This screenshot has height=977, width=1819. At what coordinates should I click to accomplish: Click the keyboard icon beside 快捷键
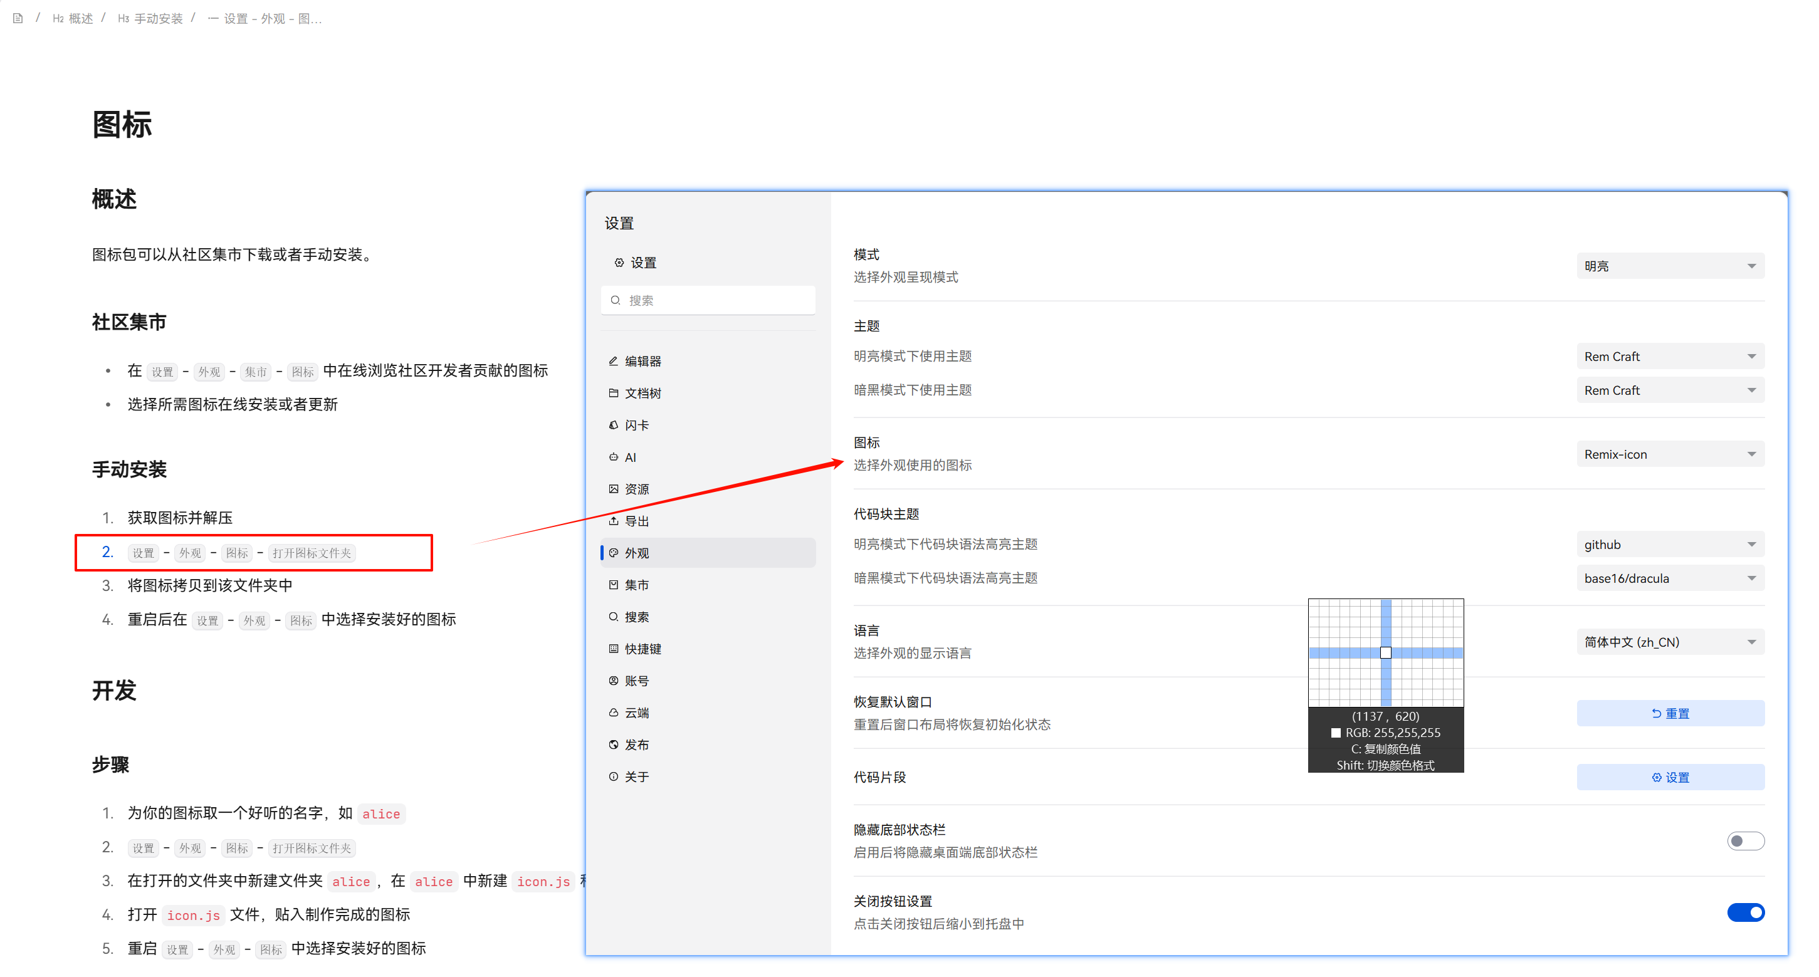[x=613, y=649]
